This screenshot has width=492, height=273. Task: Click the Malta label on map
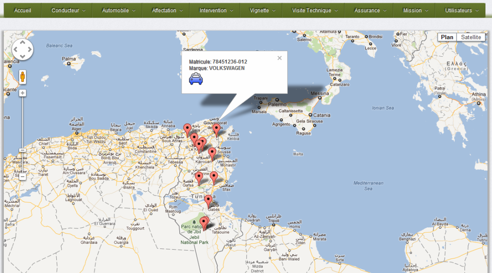coord(298,154)
